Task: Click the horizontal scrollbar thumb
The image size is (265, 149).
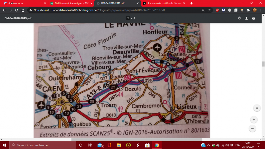Action: pos(136,139)
